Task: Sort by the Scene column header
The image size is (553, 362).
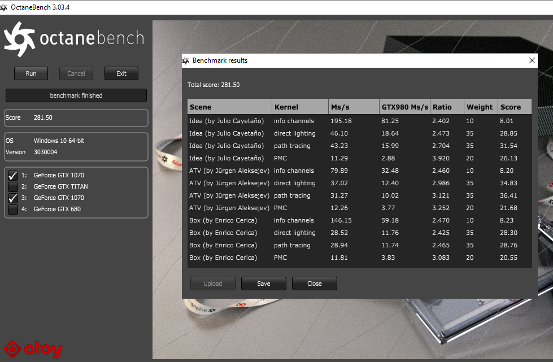Action: 229,107
